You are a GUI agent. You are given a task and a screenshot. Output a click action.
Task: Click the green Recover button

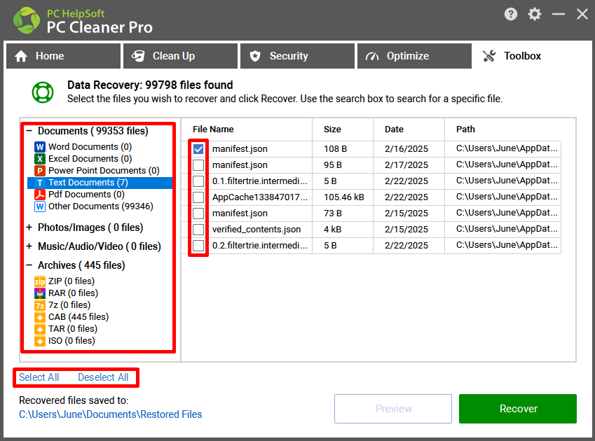[x=518, y=409]
